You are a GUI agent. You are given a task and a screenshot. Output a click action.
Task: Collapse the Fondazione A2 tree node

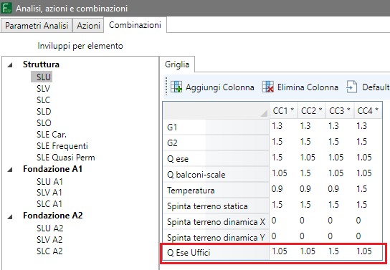[x=10, y=216]
